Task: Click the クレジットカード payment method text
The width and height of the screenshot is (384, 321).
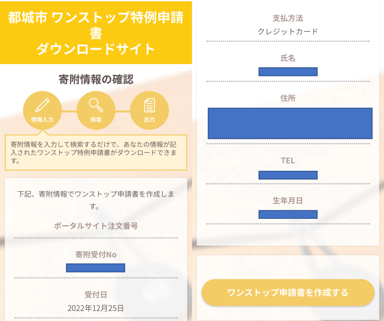Action: 288,31
